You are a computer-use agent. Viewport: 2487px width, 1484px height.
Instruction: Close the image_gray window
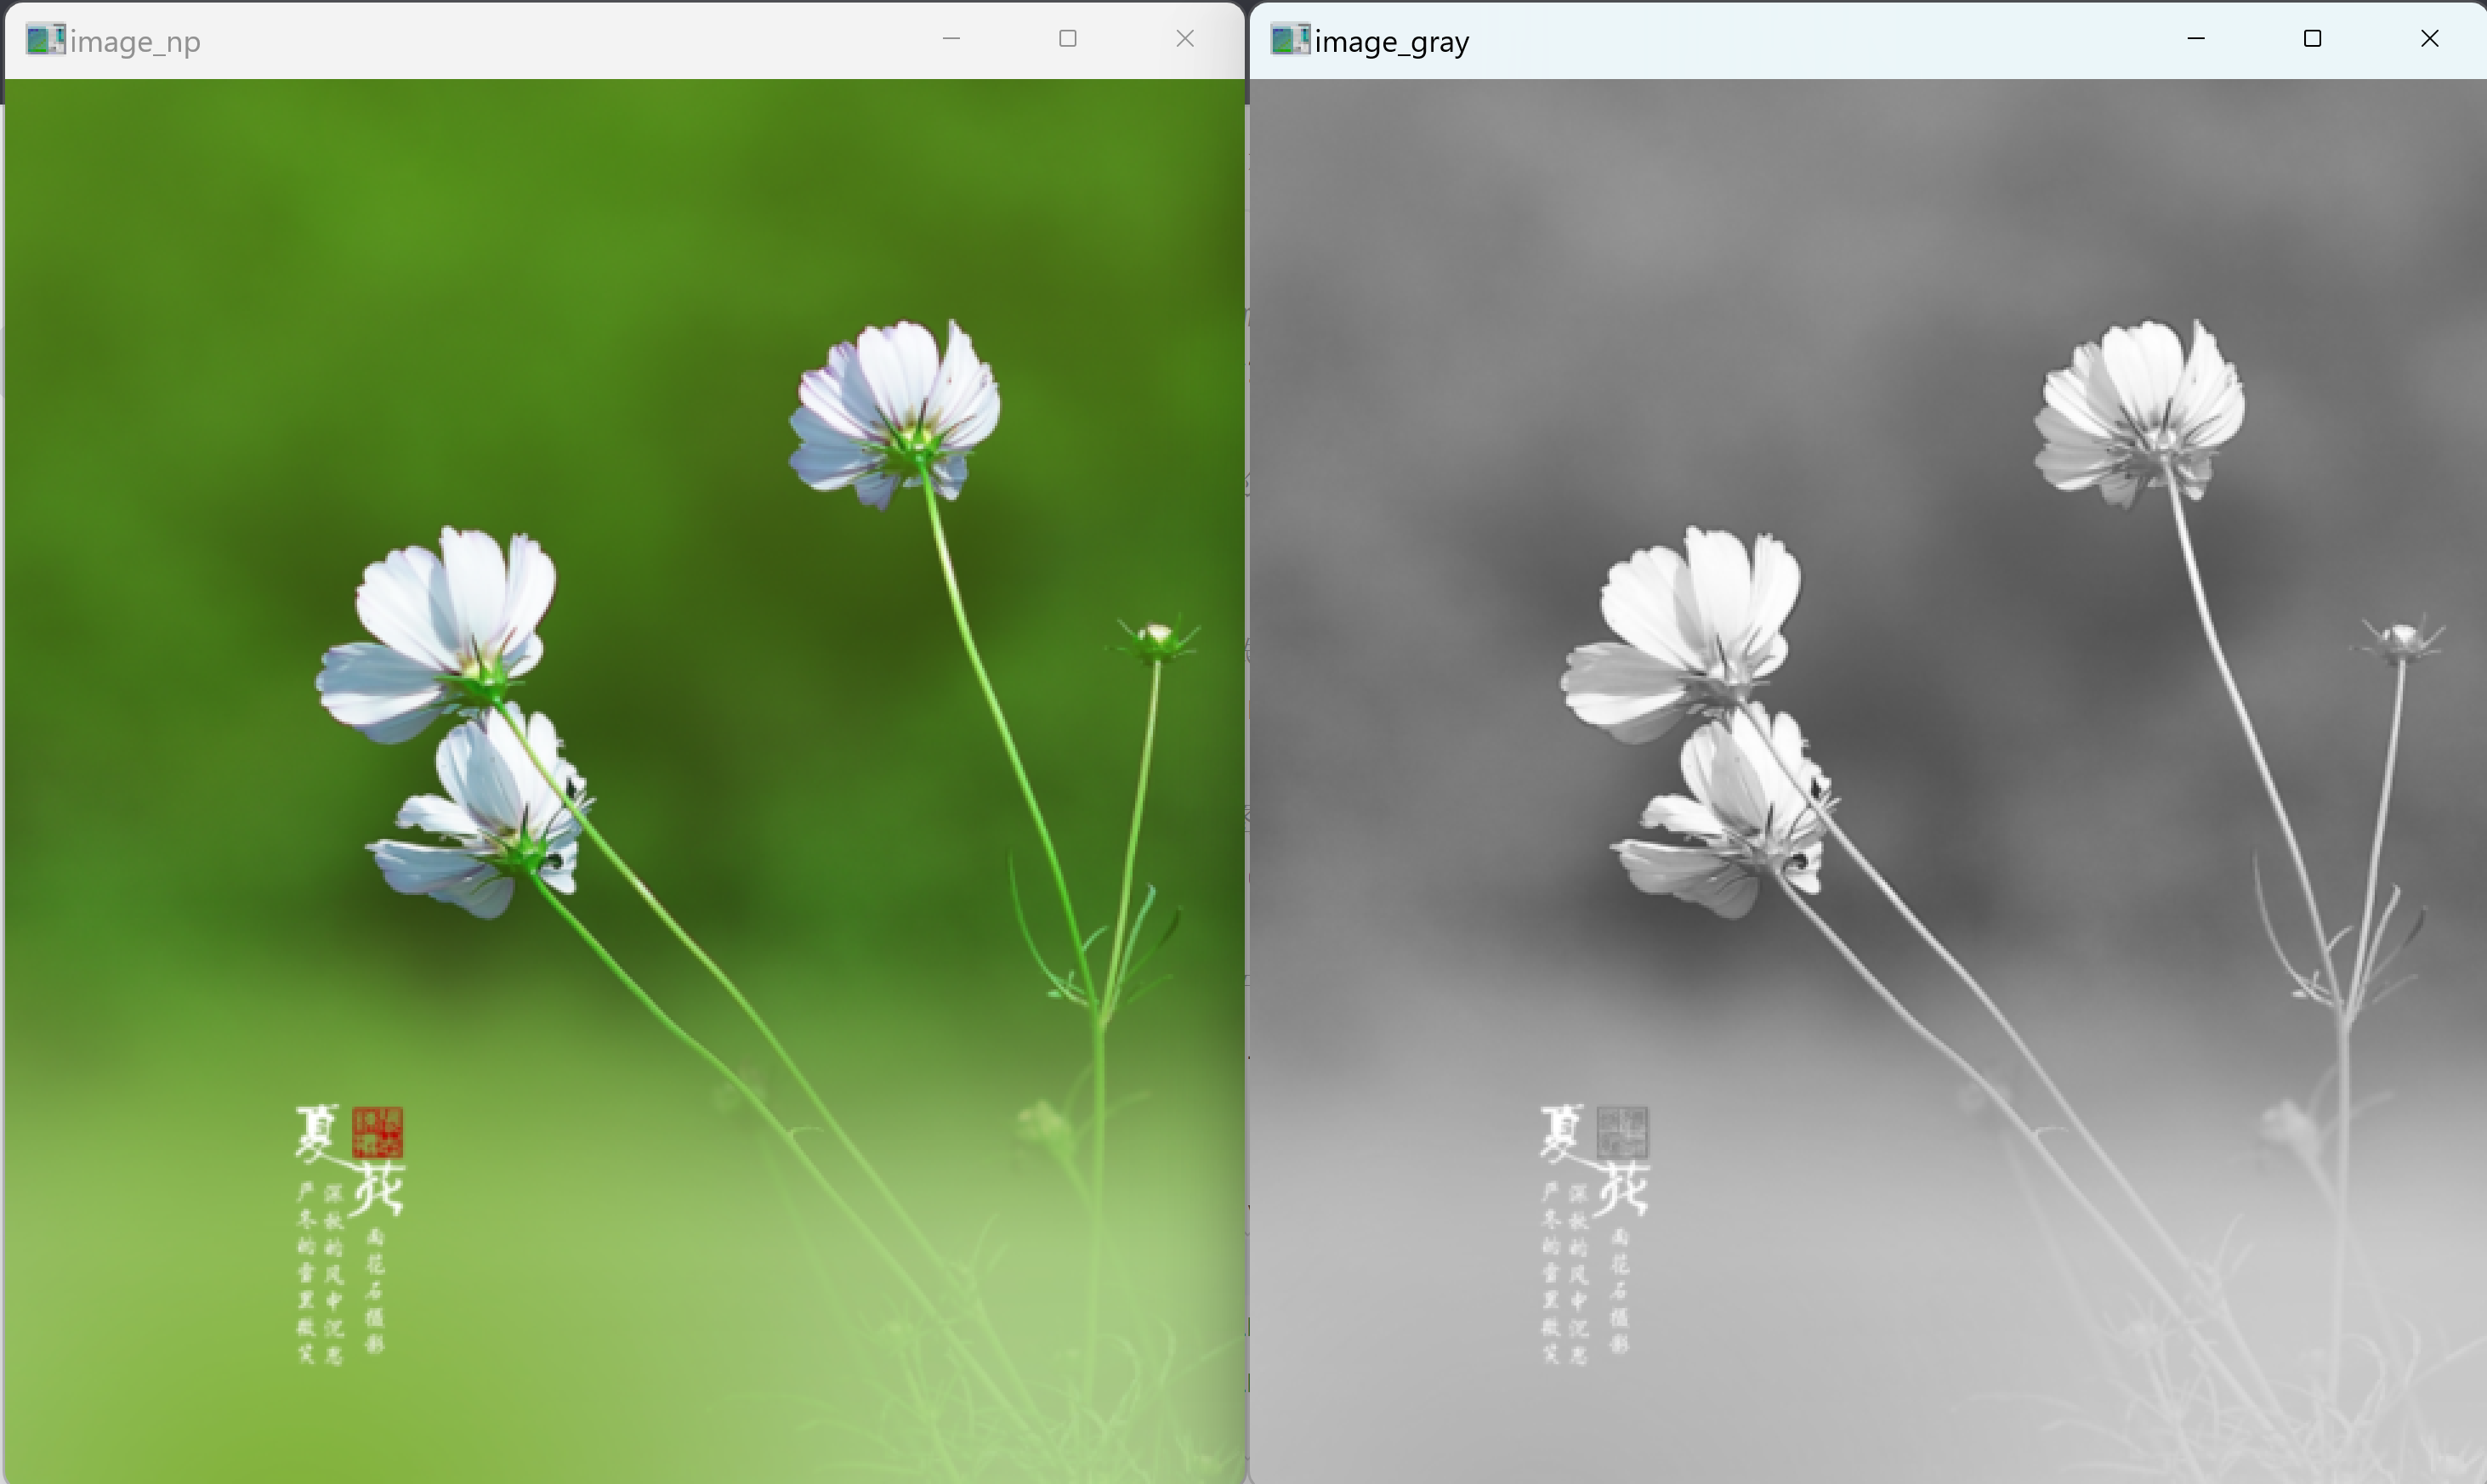pyautogui.click(x=2429, y=39)
